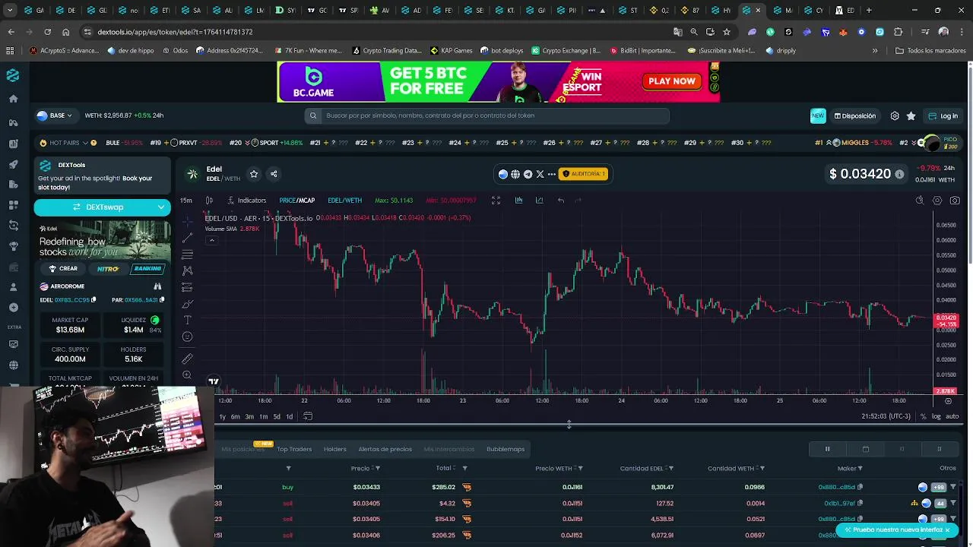Switch to Top Traders tab
This screenshot has width=973, height=547.
(x=294, y=449)
